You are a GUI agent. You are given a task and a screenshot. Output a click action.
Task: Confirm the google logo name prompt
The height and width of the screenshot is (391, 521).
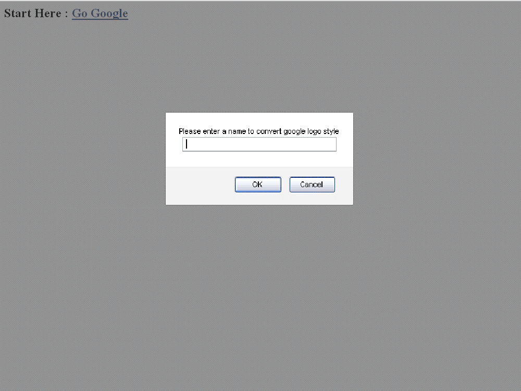coord(258,185)
